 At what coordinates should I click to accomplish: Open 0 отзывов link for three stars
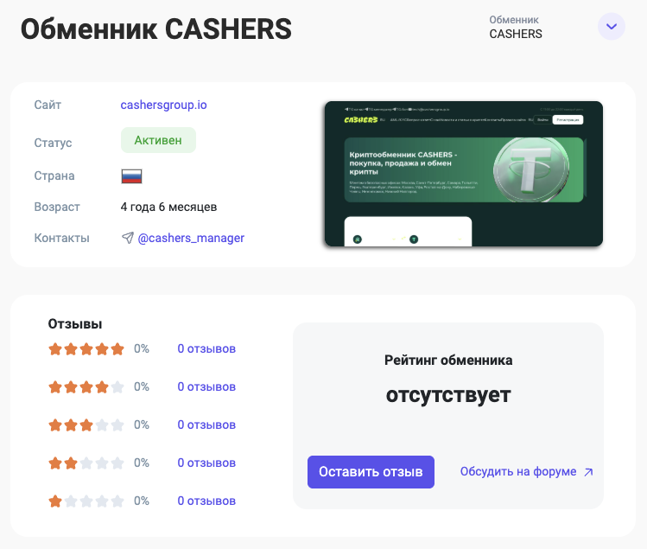[206, 425]
